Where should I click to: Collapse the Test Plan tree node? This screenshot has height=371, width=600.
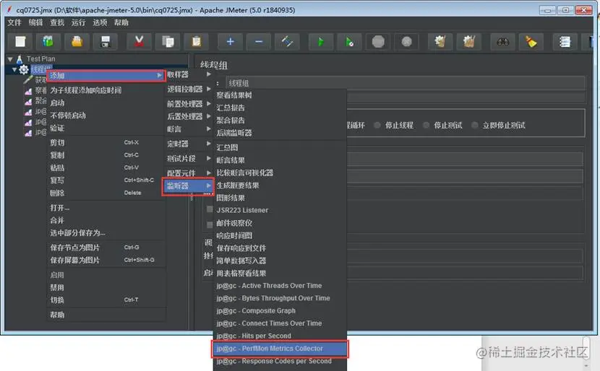[10, 59]
